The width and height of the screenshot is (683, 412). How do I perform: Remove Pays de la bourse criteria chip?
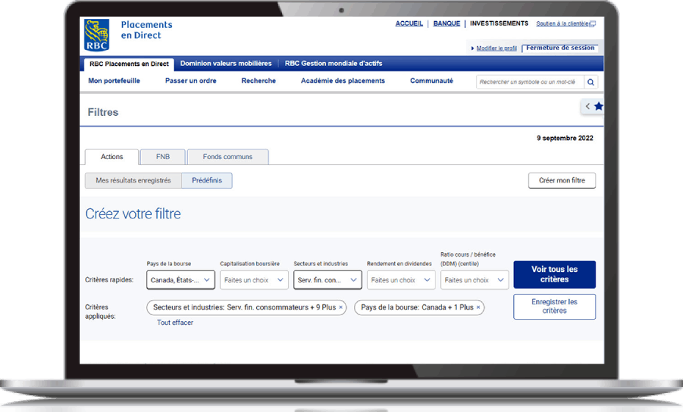(478, 307)
